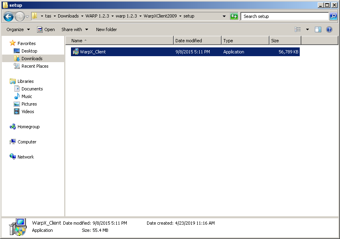Create a New folder
The height and width of the screenshot is (239, 340).
(x=106, y=29)
